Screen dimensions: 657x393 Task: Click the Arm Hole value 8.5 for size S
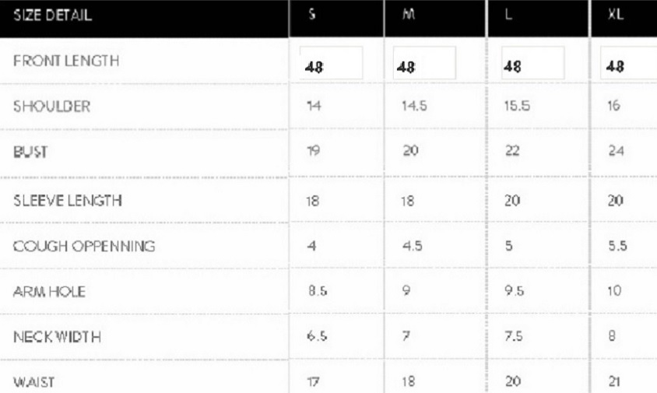pos(317,292)
